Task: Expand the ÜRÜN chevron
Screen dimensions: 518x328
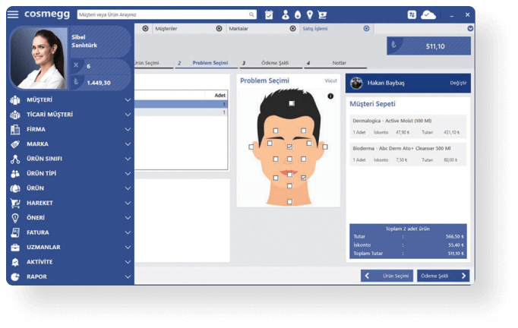Action: 128,188
